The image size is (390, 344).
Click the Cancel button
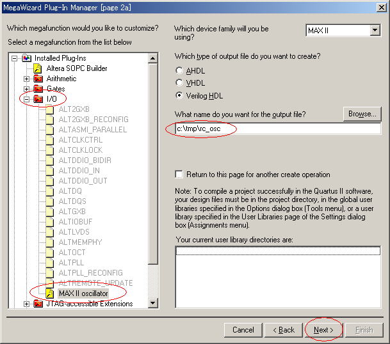click(x=243, y=330)
